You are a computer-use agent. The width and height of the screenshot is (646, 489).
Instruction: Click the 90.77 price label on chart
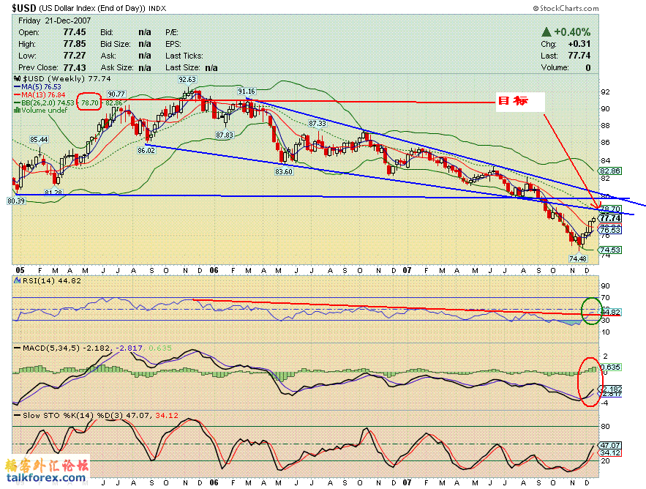pyautogui.click(x=116, y=94)
